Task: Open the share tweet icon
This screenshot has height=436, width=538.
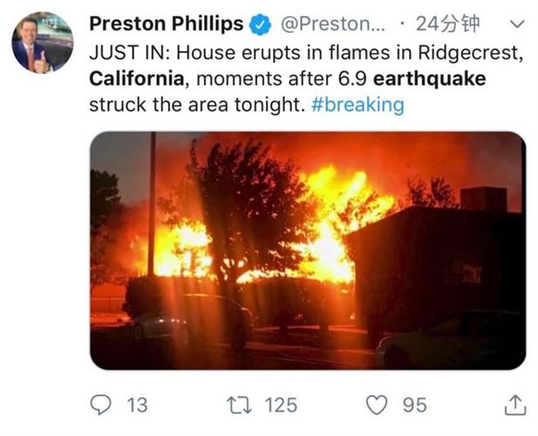Action: point(515,405)
